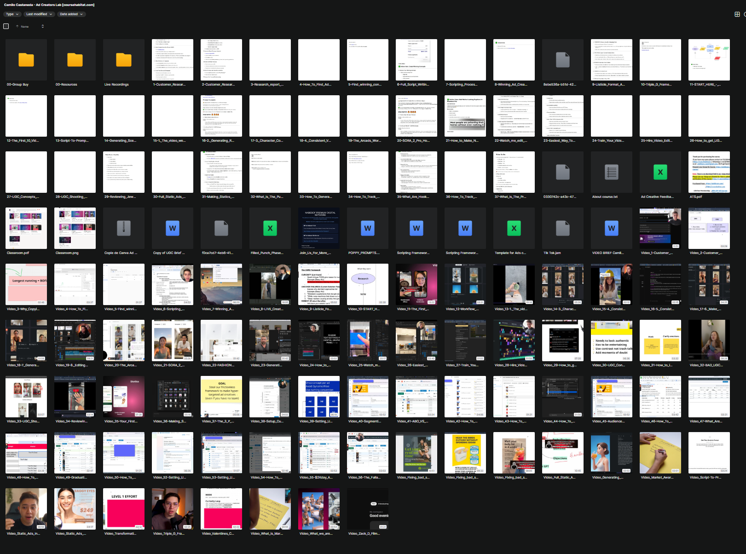
Task: Select file name Video_25-Watch_m
Action: (x=364, y=365)
